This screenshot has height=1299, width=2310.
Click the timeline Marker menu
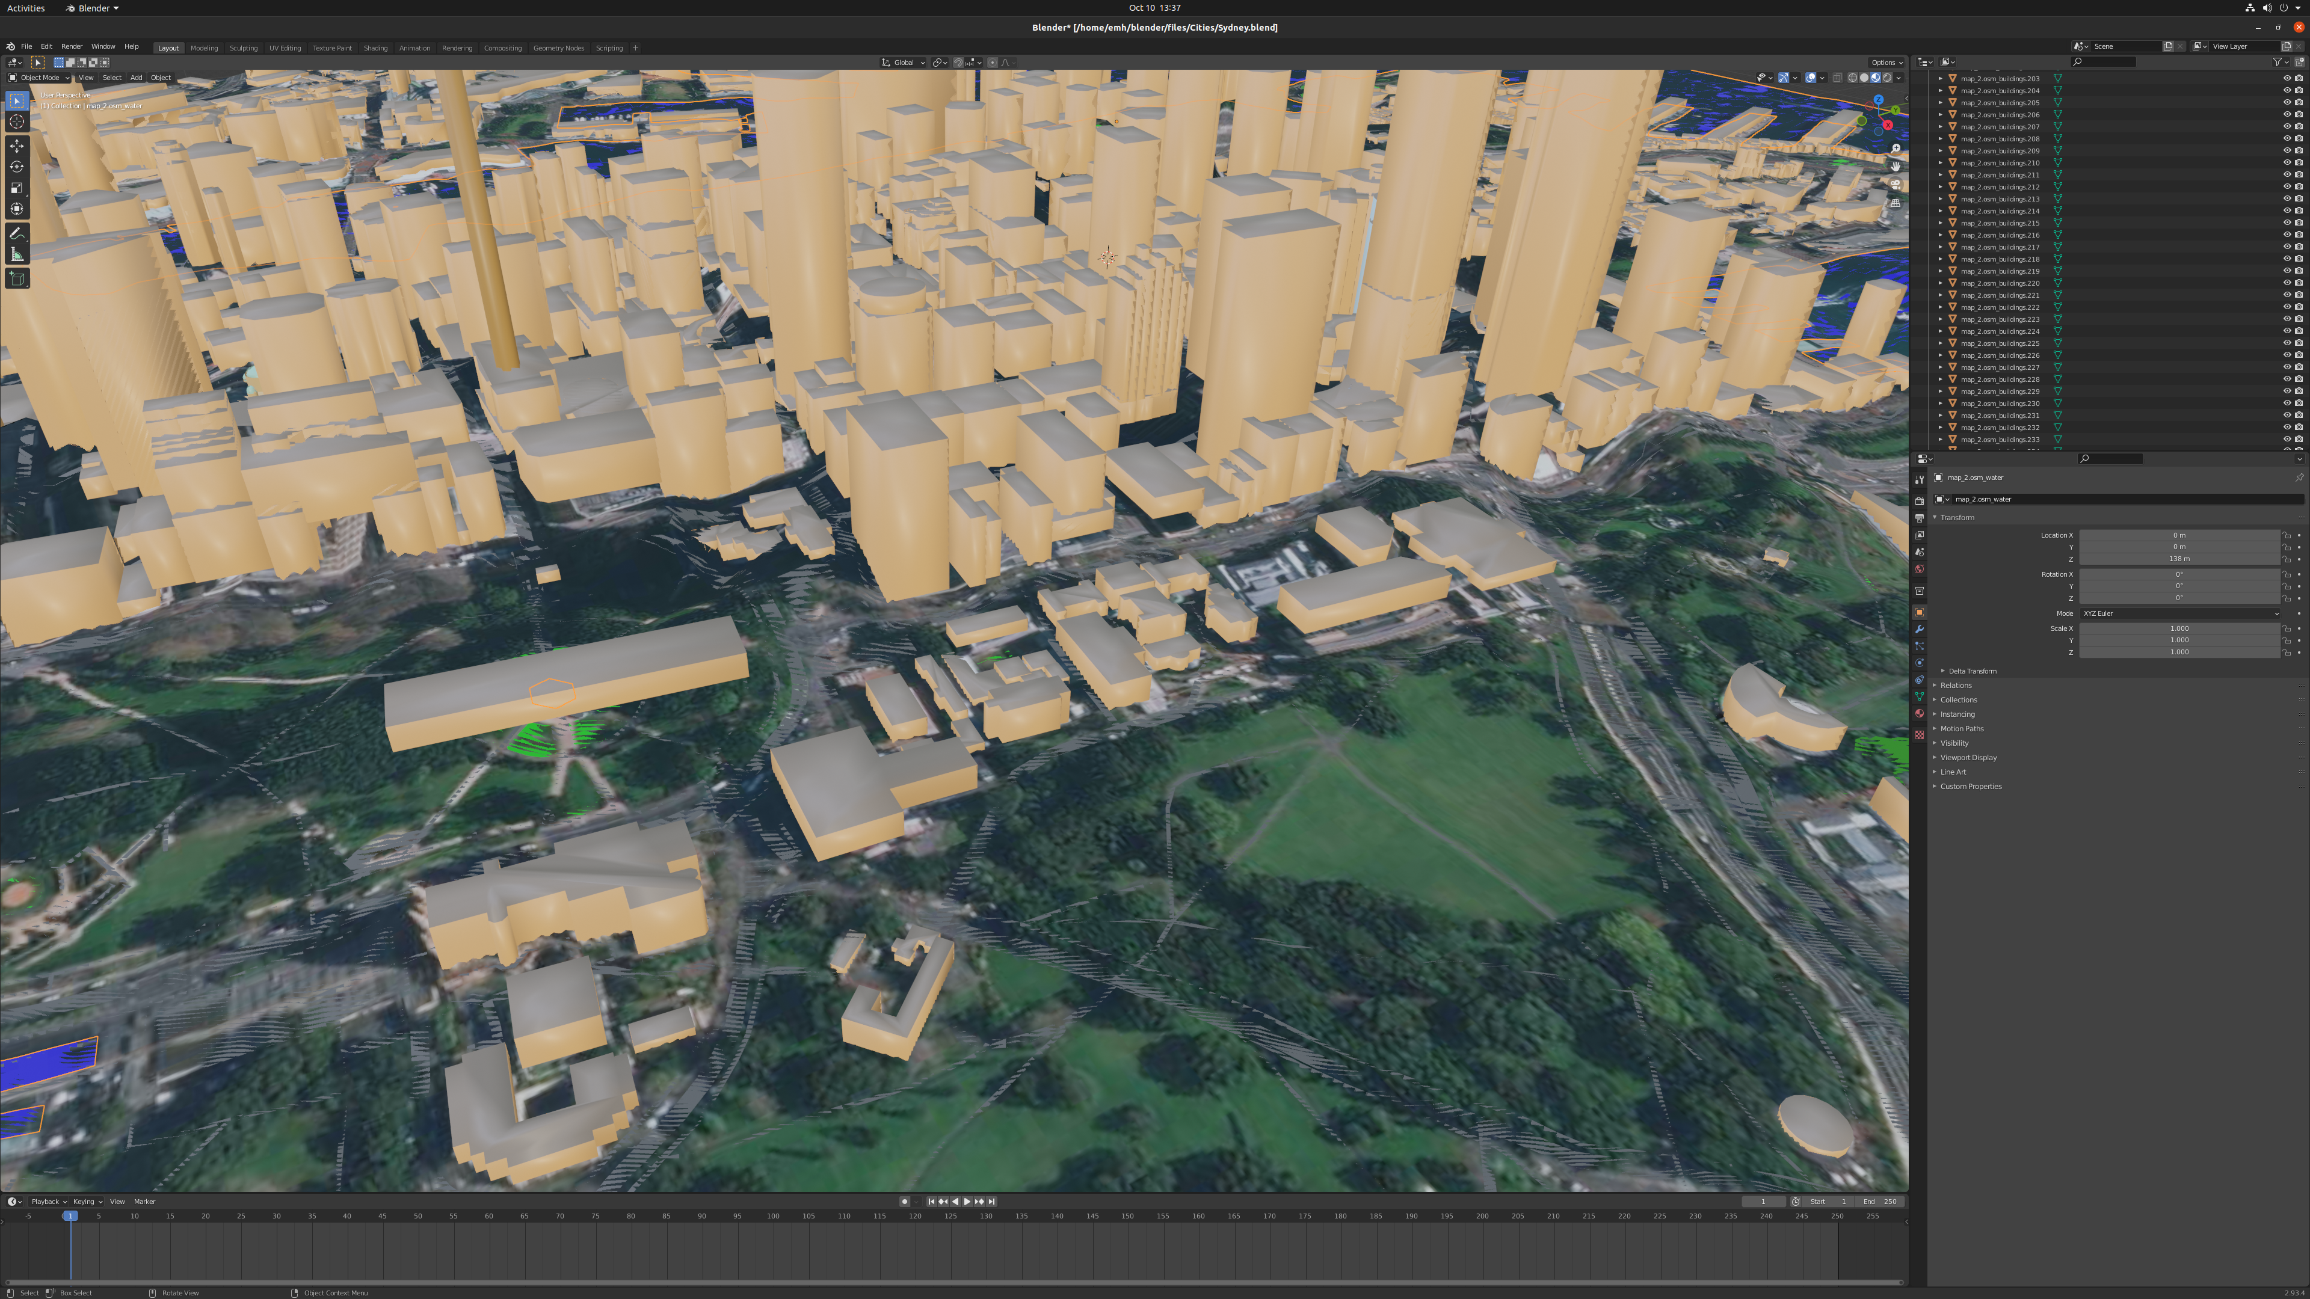pyautogui.click(x=144, y=1202)
